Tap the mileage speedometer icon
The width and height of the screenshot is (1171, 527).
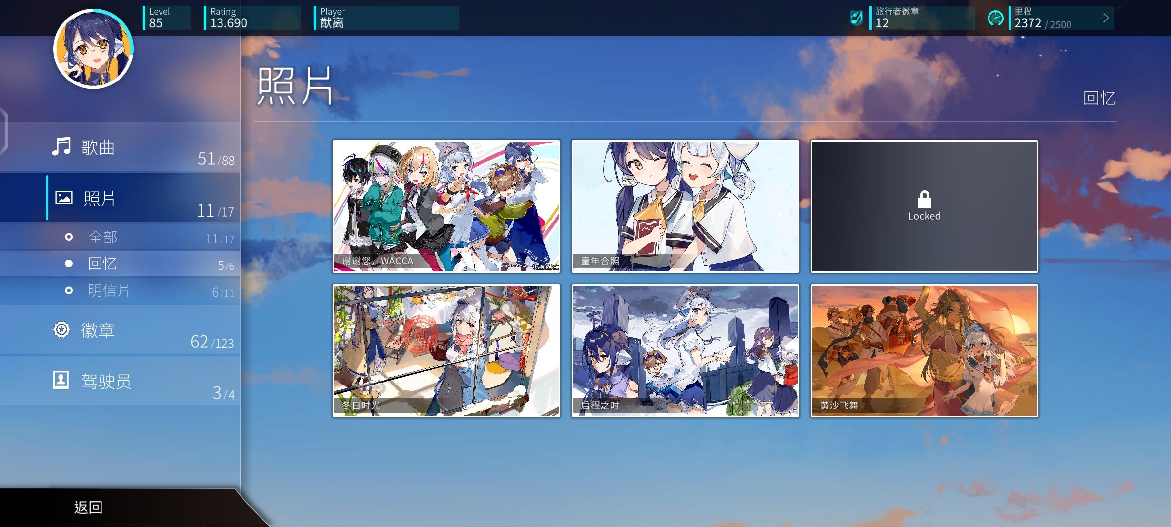click(x=995, y=18)
